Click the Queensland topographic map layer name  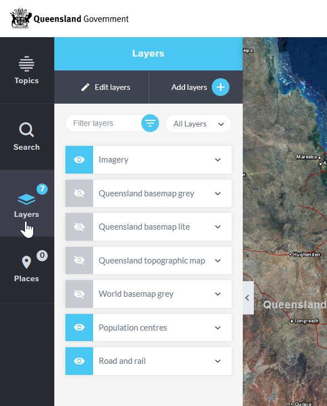click(152, 261)
